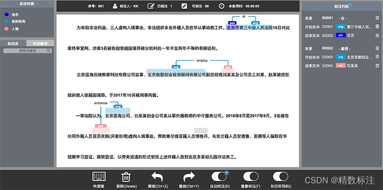The image size is (383, 190).
Task: Delete entity E0004 with its trash icon
Action: click(x=377, y=66)
